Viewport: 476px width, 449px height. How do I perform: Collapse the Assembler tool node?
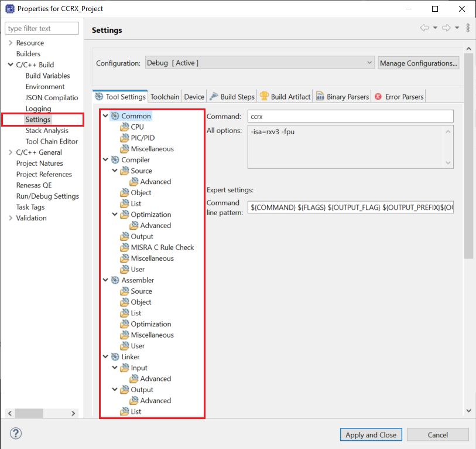[105, 280]
